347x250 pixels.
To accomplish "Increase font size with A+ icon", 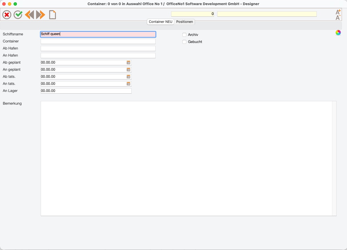I will point(338,12).
